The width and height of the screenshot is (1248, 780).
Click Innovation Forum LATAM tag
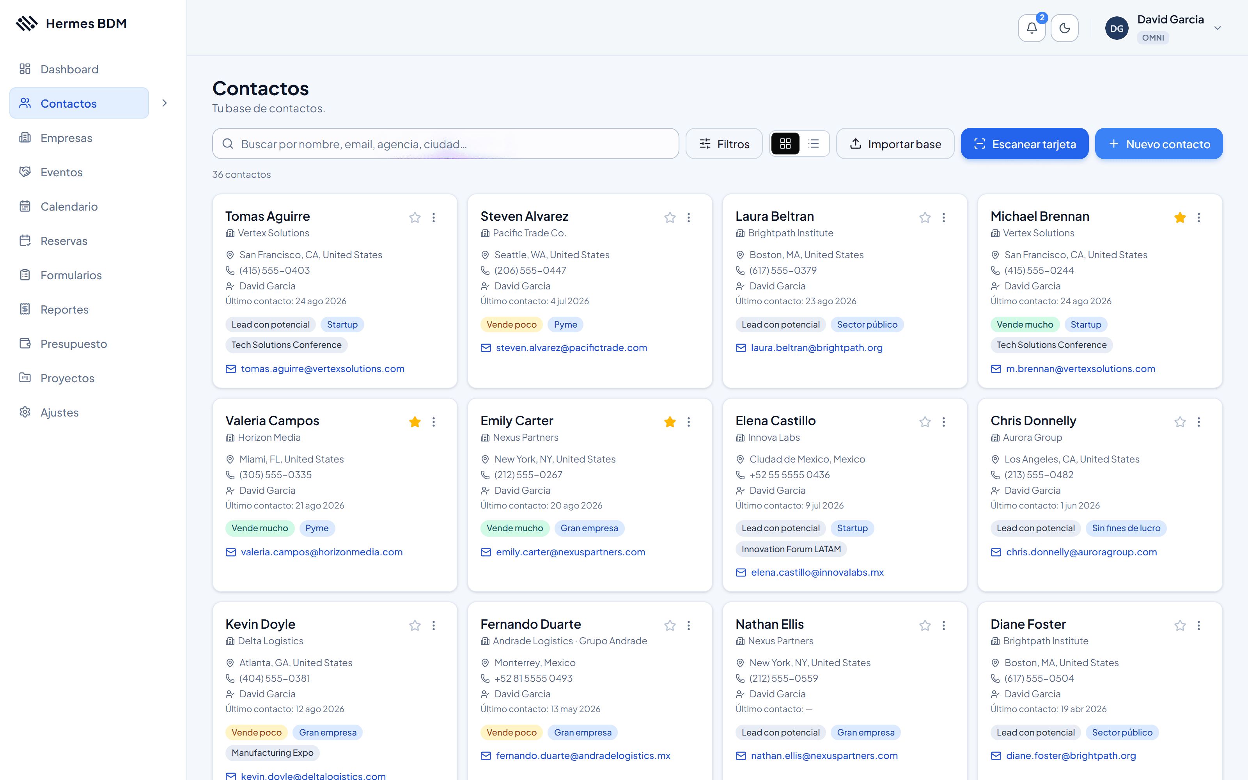coord(791,549)
